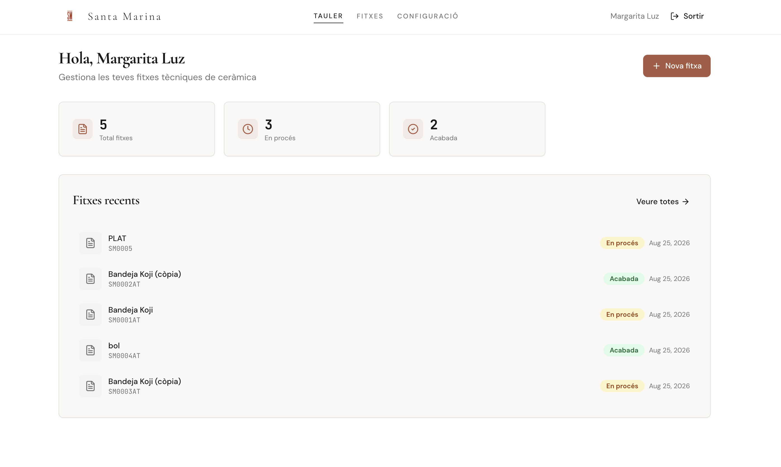
Task: Click the checkmark icon in Acabada card
Action: tap(413, 129)
